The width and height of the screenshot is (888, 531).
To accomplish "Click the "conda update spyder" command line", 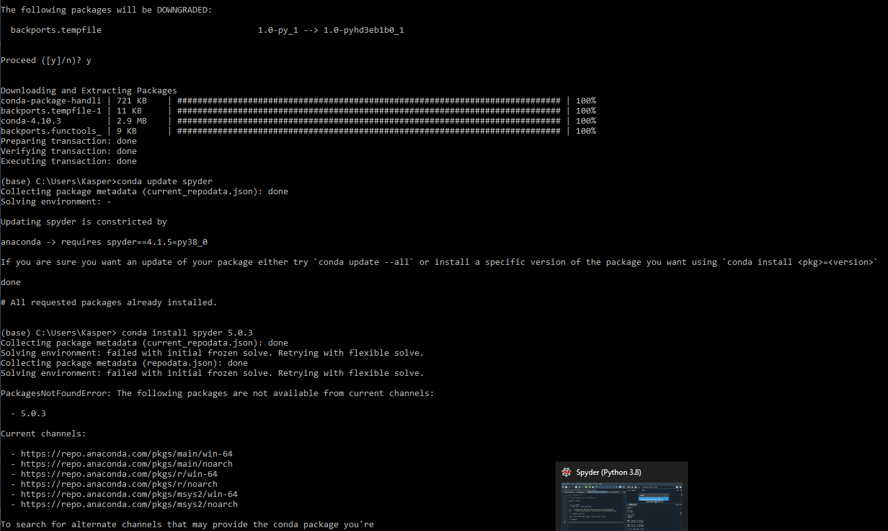I will tap(107, 182).
